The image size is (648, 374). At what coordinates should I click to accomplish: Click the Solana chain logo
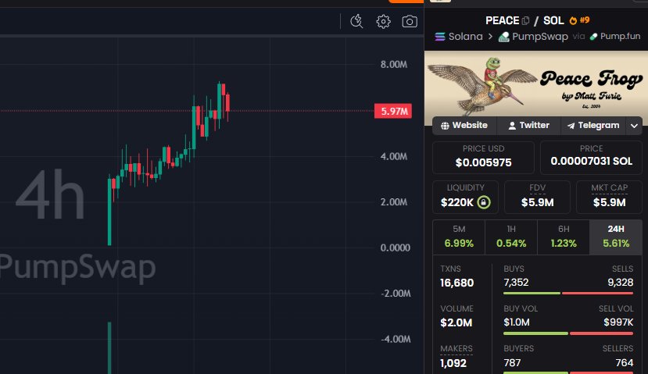[440, 37]
